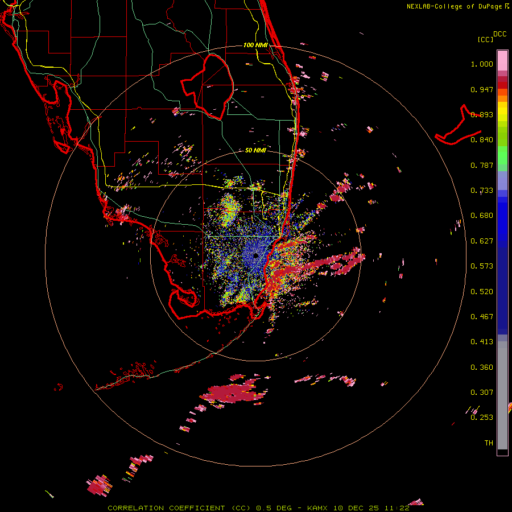
Task: Select the 0.573 color scale label
Action: 482,266
